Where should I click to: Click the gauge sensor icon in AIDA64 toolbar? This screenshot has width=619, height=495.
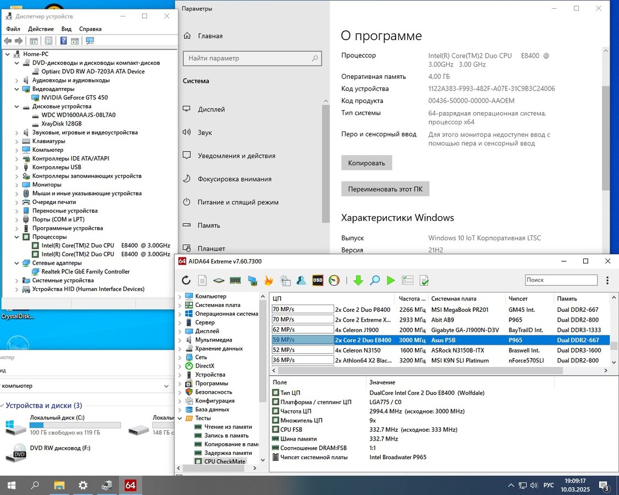334,280
